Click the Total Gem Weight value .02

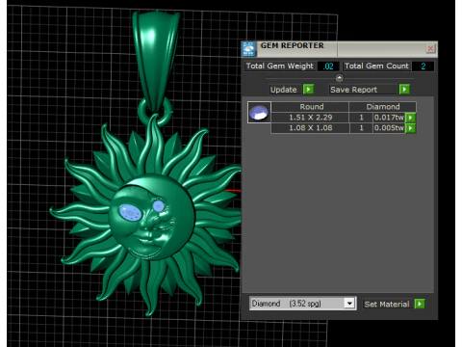coord(328,67)
